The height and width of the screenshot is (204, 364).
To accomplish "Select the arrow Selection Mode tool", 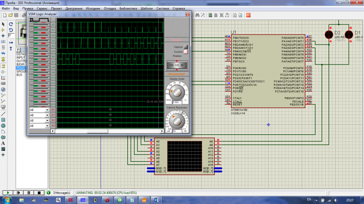I will click(x=3, y=24).
